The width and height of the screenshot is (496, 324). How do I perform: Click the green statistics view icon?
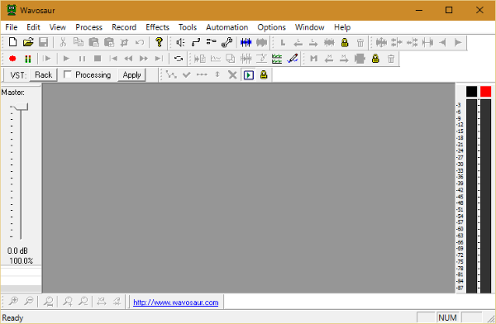[x=277, y=59]
